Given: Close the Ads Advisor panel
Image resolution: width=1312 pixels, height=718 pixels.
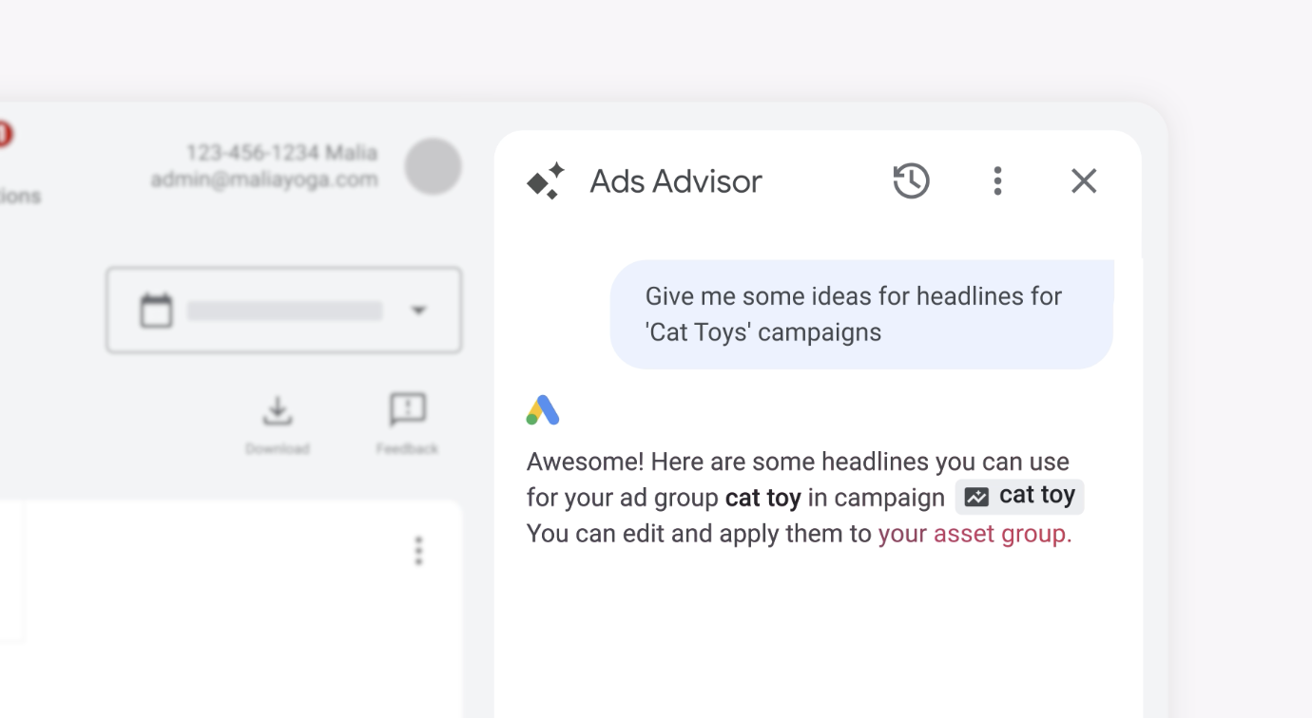Looking at the screenshot, I should click(1083, 180).
